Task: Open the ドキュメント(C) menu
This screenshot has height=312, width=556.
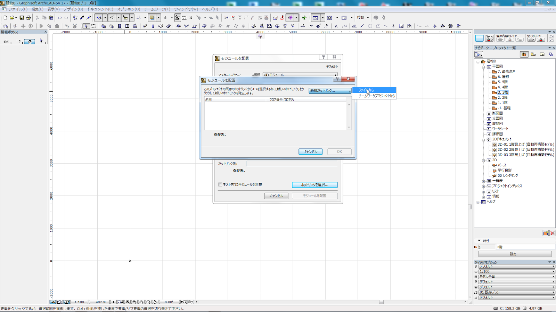Action: pyautogui.click(x=100, y=9)
